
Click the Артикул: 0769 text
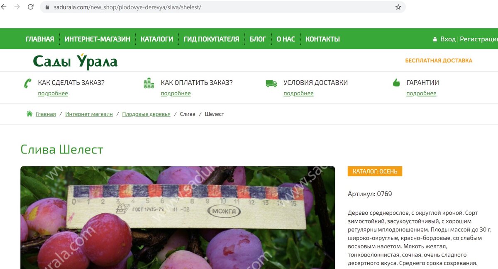370,194
